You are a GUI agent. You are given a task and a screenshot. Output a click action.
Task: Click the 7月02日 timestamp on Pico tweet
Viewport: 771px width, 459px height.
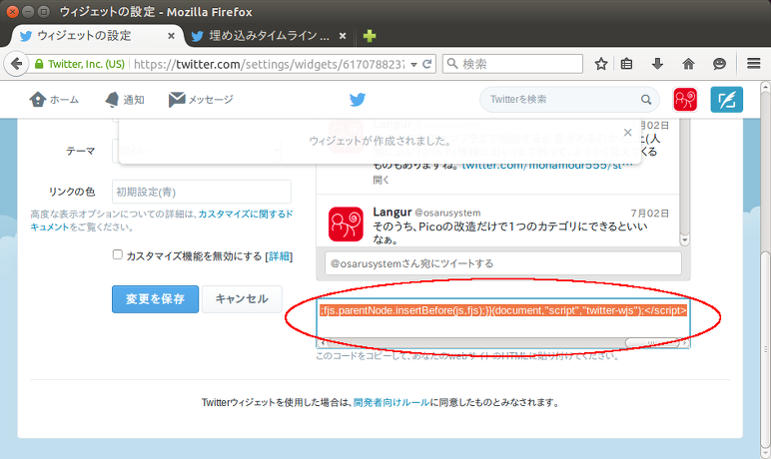click(649, 214)
